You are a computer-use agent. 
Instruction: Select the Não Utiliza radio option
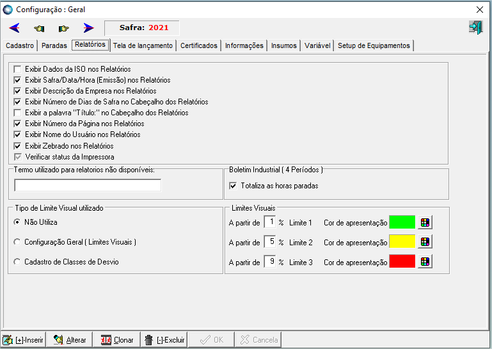tap(17, 222)
